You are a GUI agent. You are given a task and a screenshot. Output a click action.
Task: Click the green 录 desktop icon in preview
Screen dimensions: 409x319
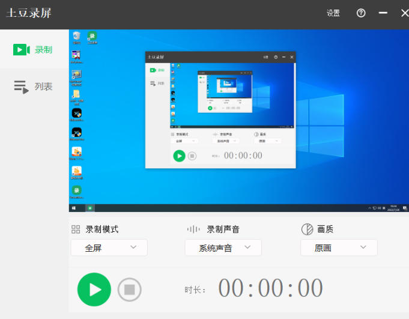pos(92,37)
